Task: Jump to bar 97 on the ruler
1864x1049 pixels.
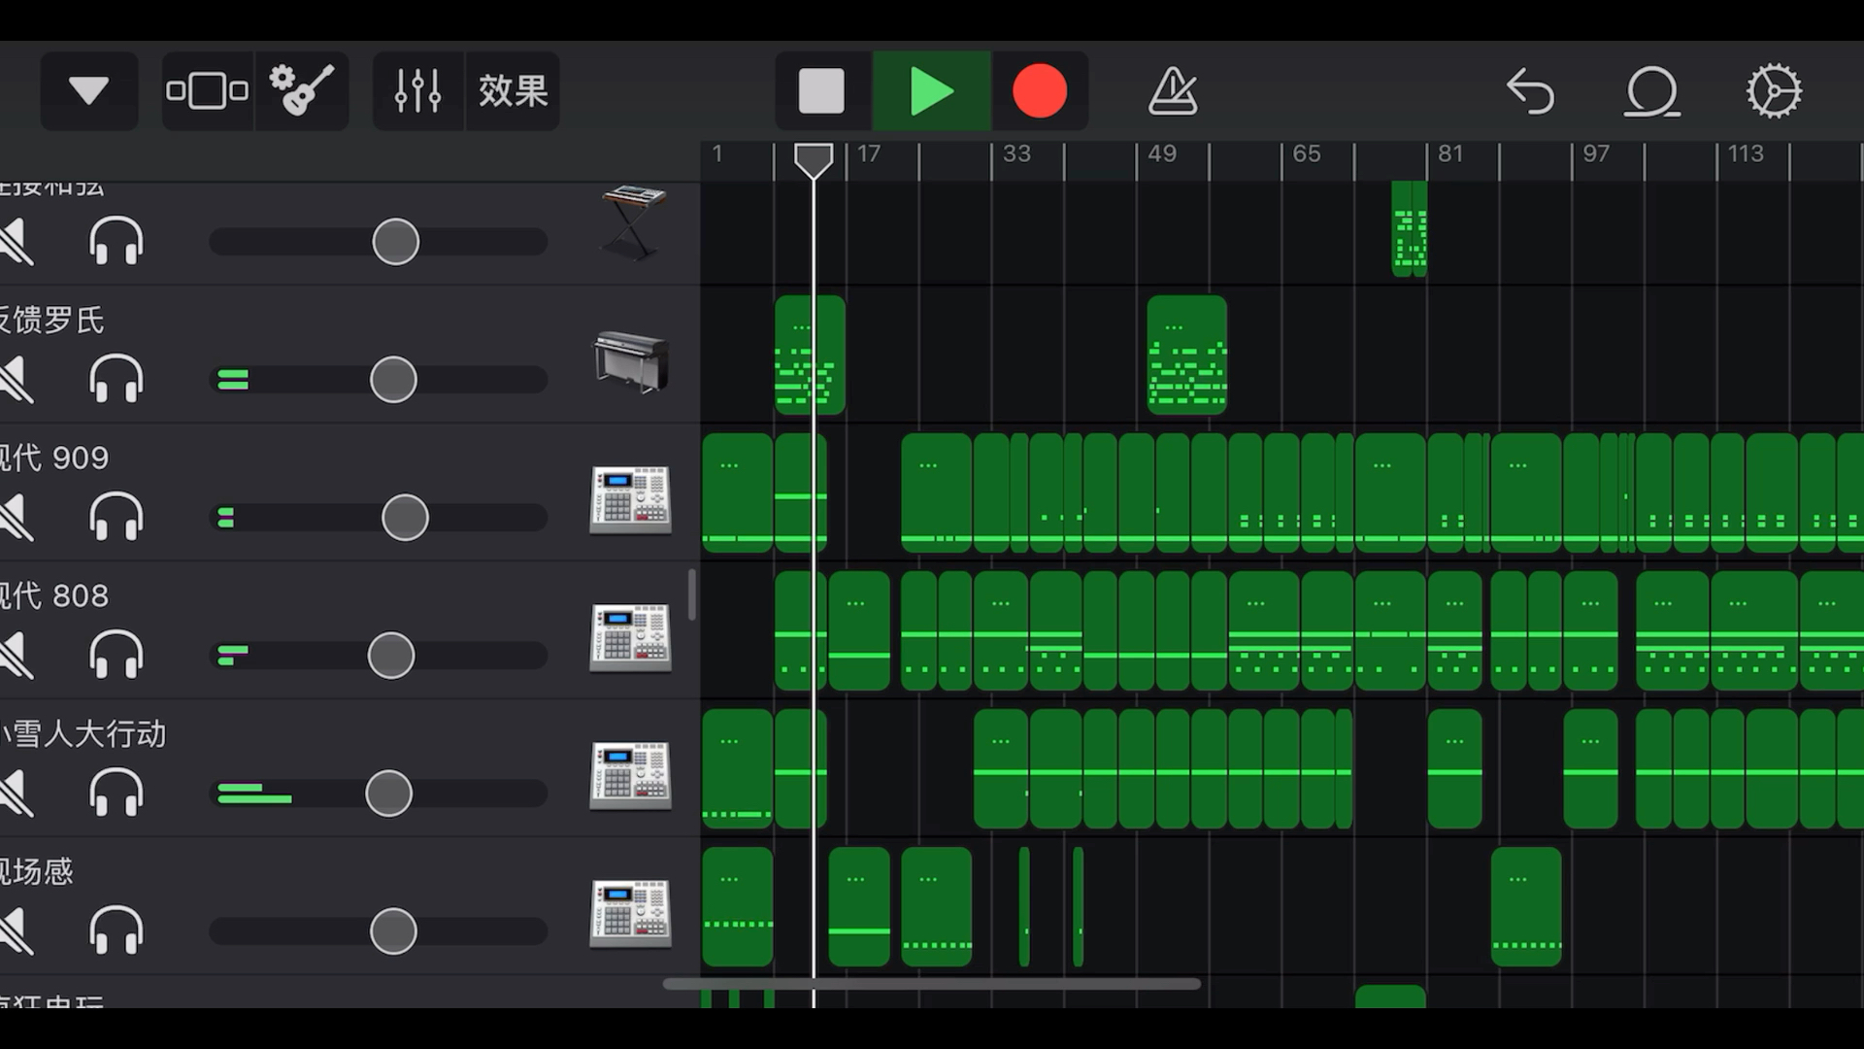Action: pos(1596,153)
